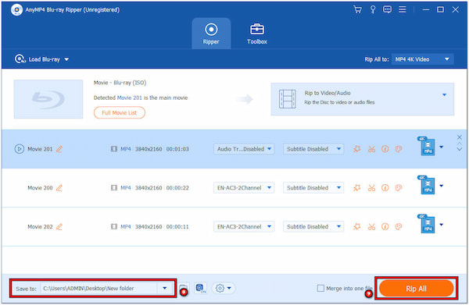469x305 pixels.
Task: Rename Movie 202 with the pencil icon
Action: click(59, 226)
